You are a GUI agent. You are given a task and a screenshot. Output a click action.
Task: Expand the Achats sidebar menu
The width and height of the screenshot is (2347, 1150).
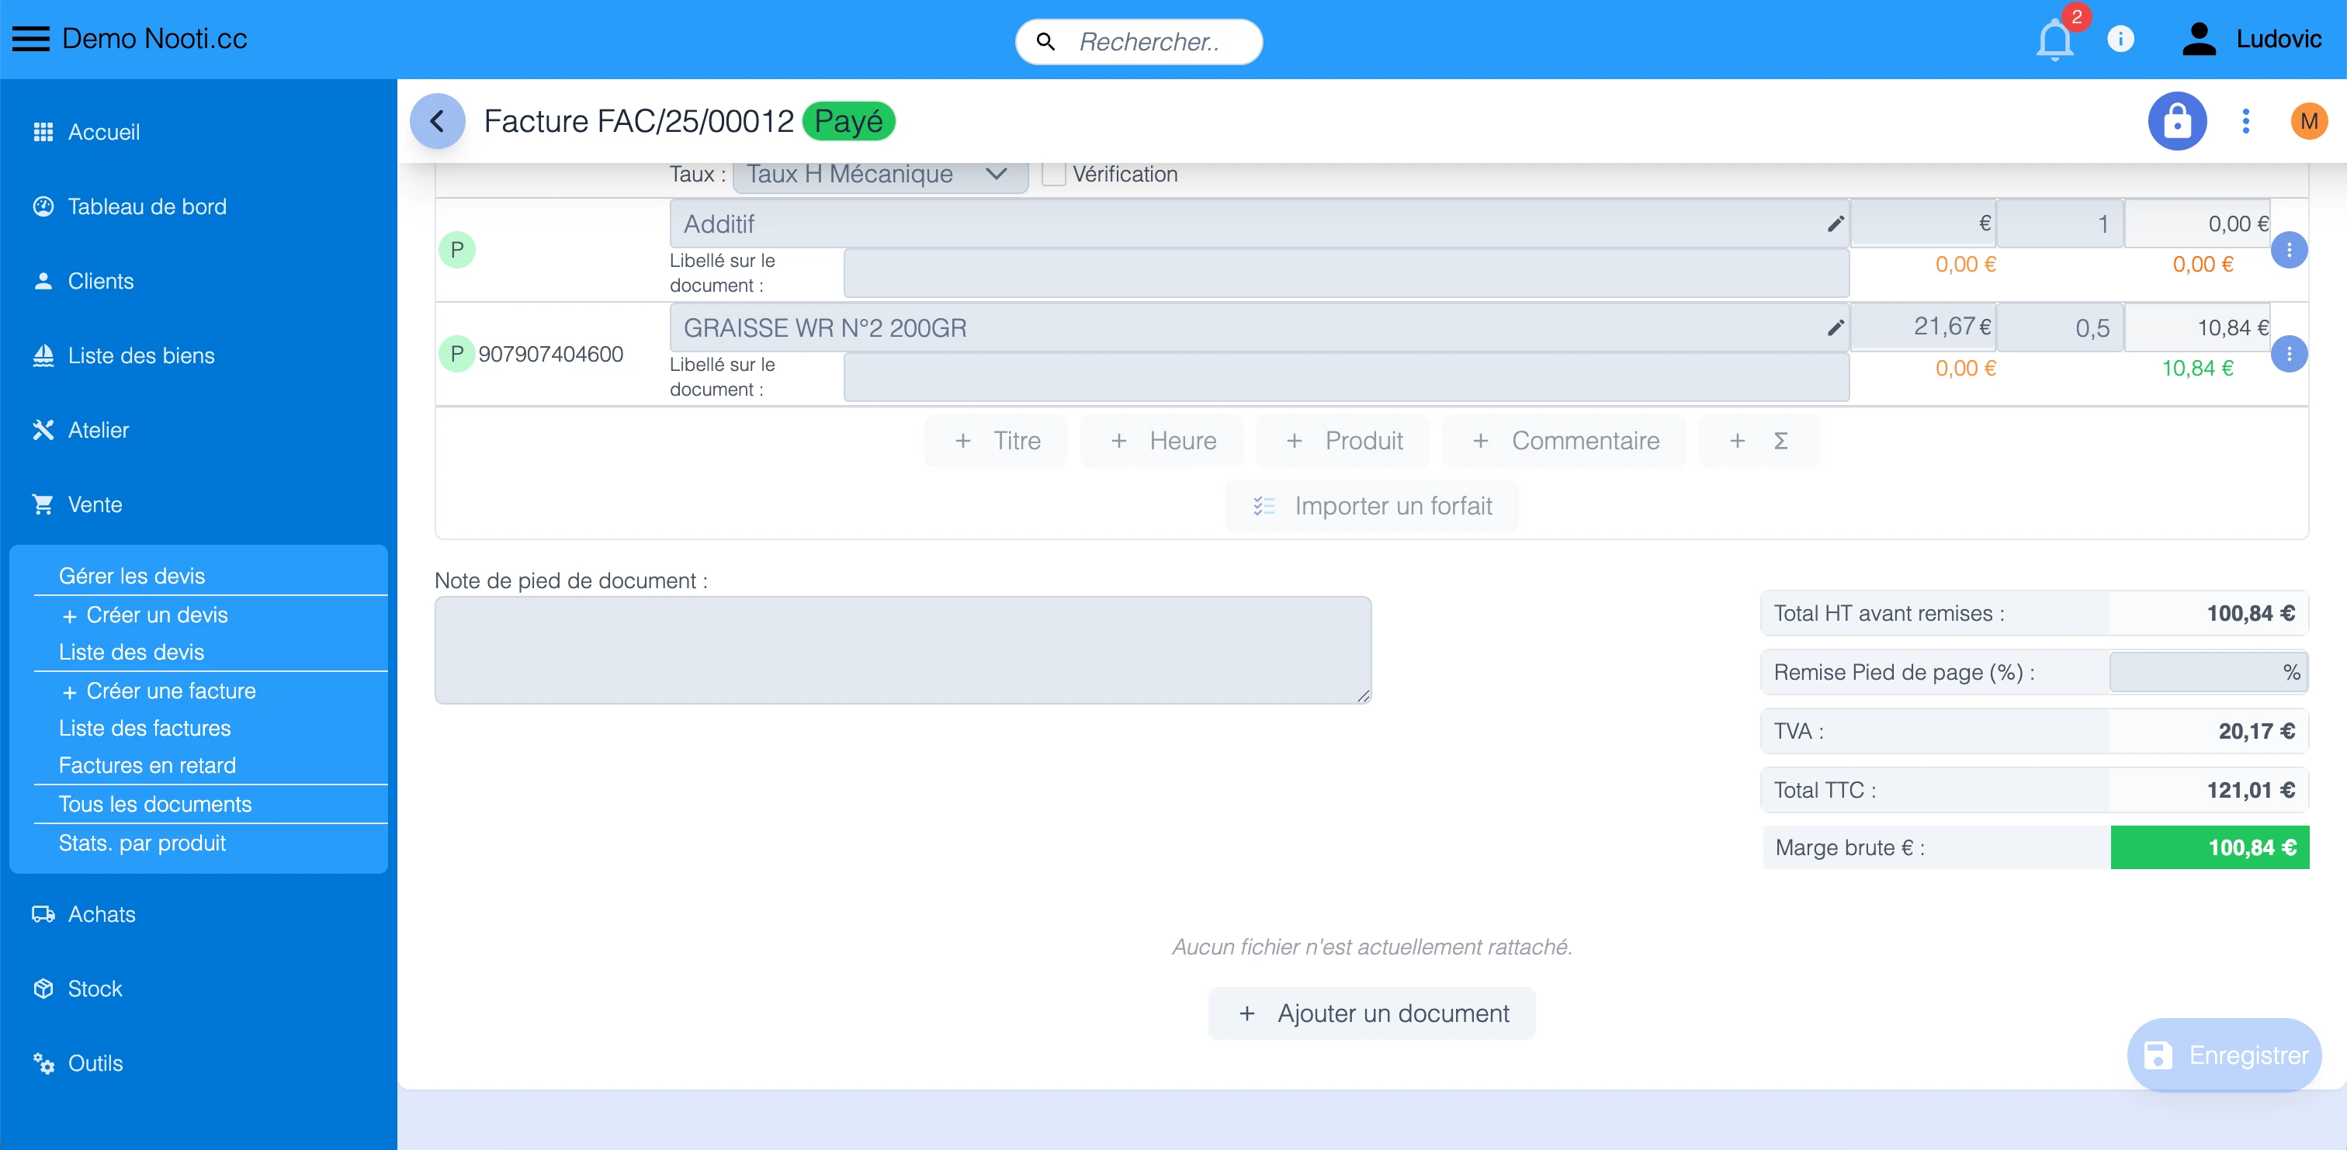click(x=101, y=914)
